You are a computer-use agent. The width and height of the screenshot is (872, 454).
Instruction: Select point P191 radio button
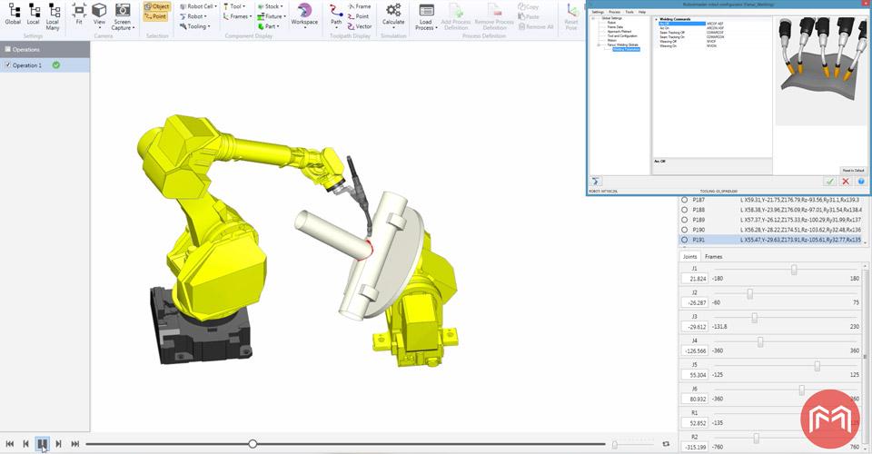point(685,240)
